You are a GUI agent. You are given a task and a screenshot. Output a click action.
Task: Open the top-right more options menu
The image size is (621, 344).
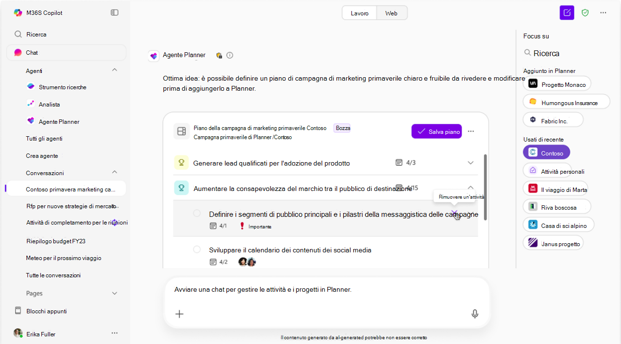click(603, 12)
